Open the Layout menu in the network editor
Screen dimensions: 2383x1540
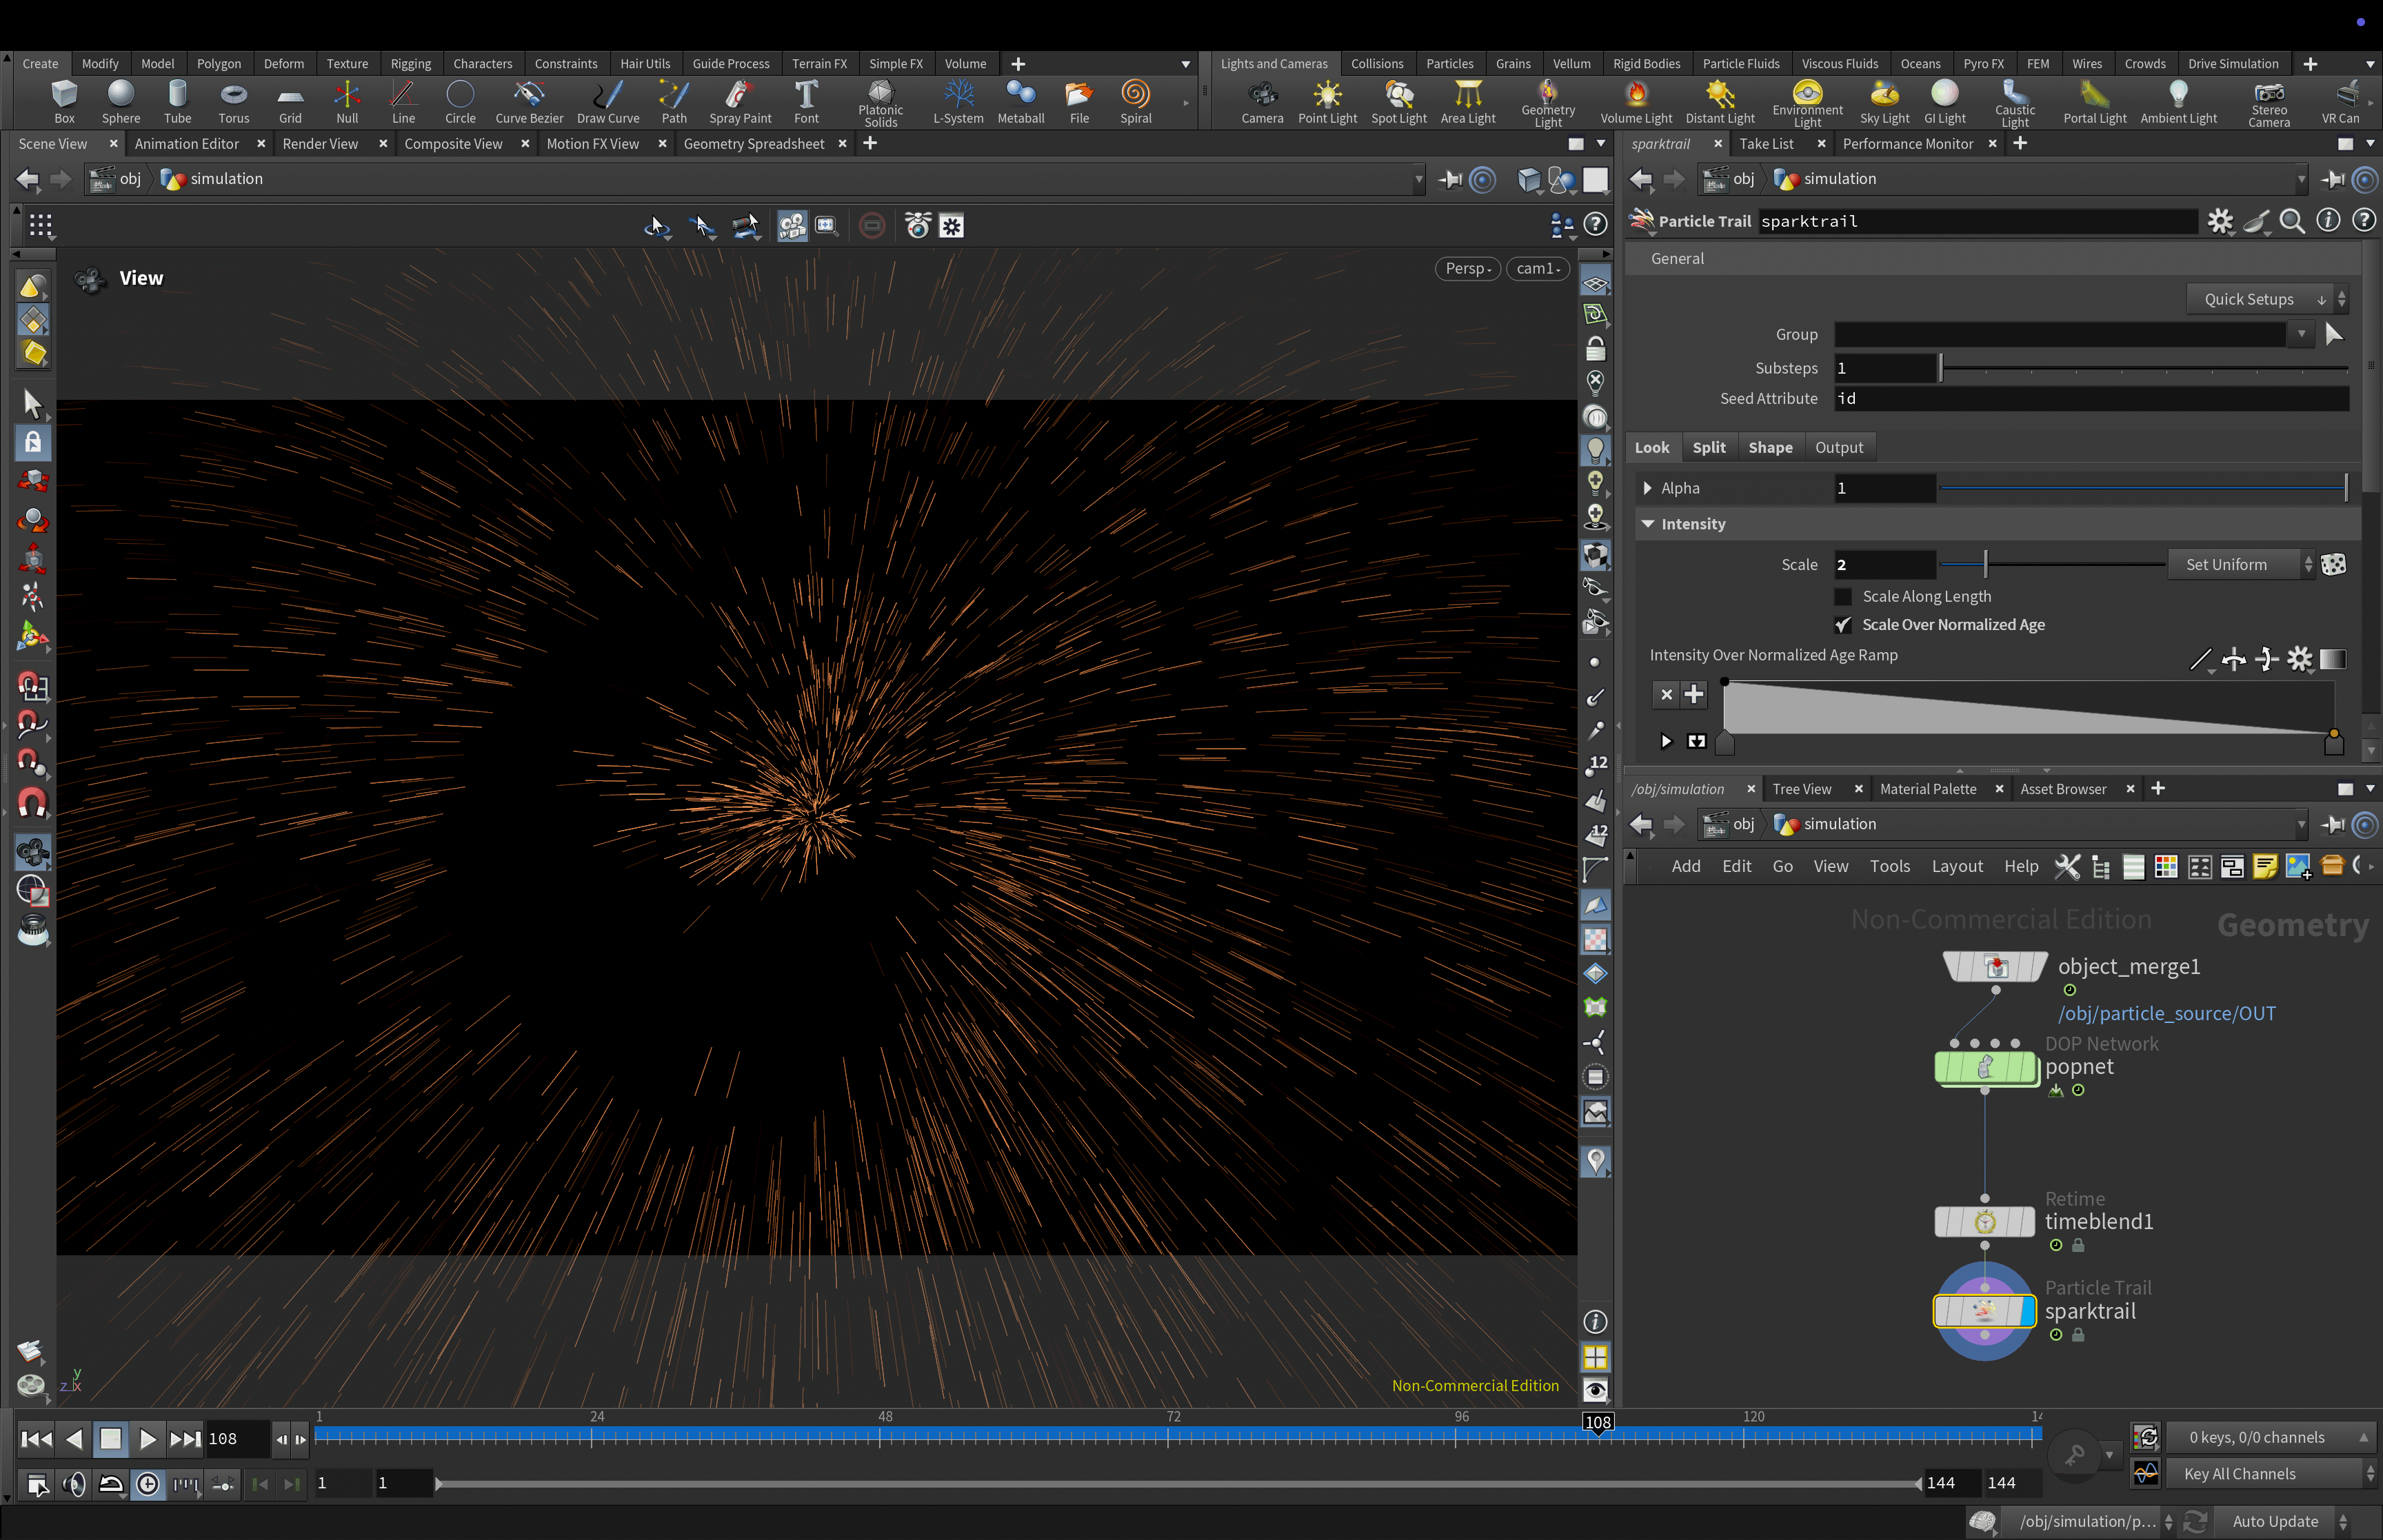[x=1956, y=866]
